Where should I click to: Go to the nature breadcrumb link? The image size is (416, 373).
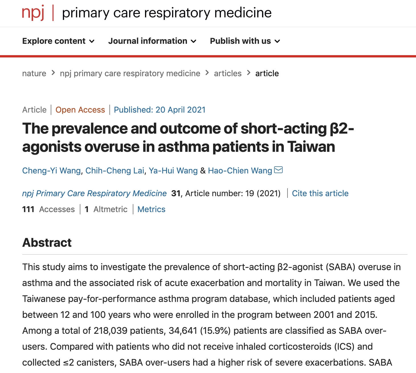point(34,73)
